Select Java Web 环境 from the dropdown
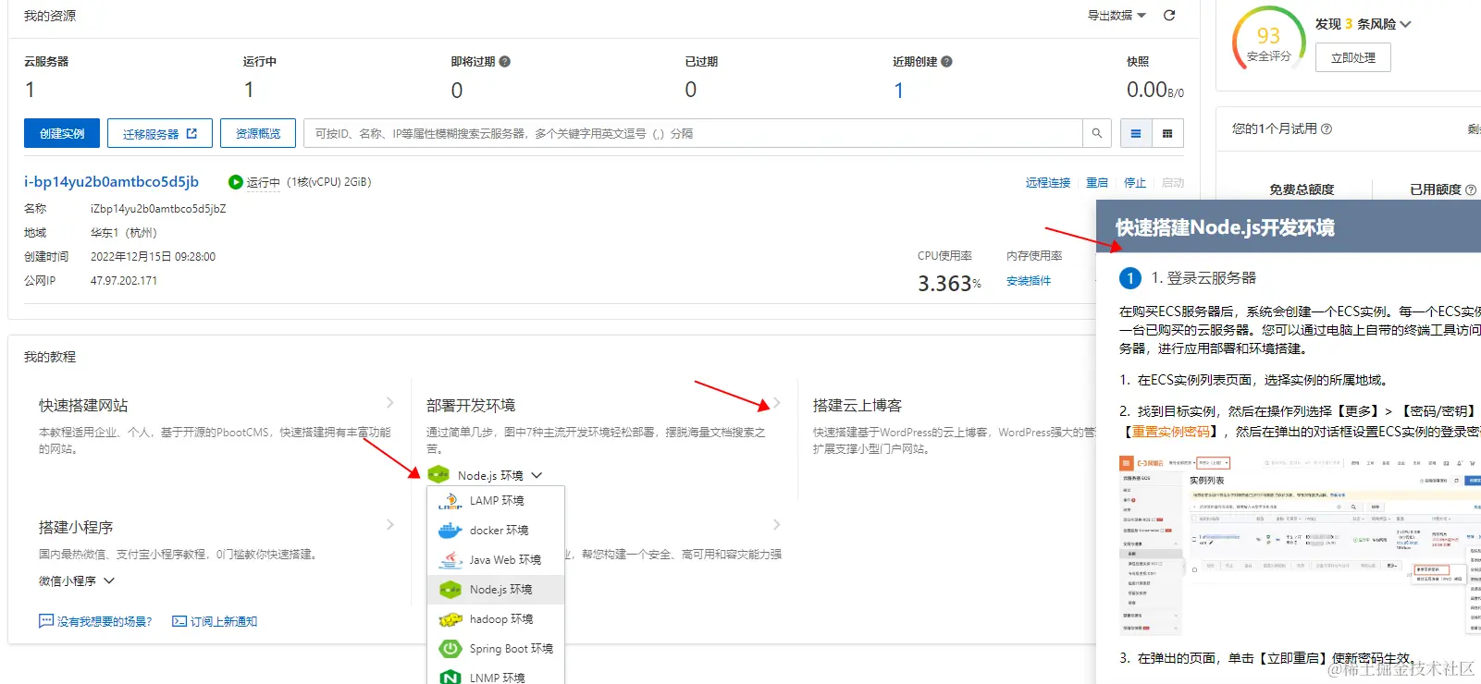Screen dimensions: 1481x684 (496, 559)
